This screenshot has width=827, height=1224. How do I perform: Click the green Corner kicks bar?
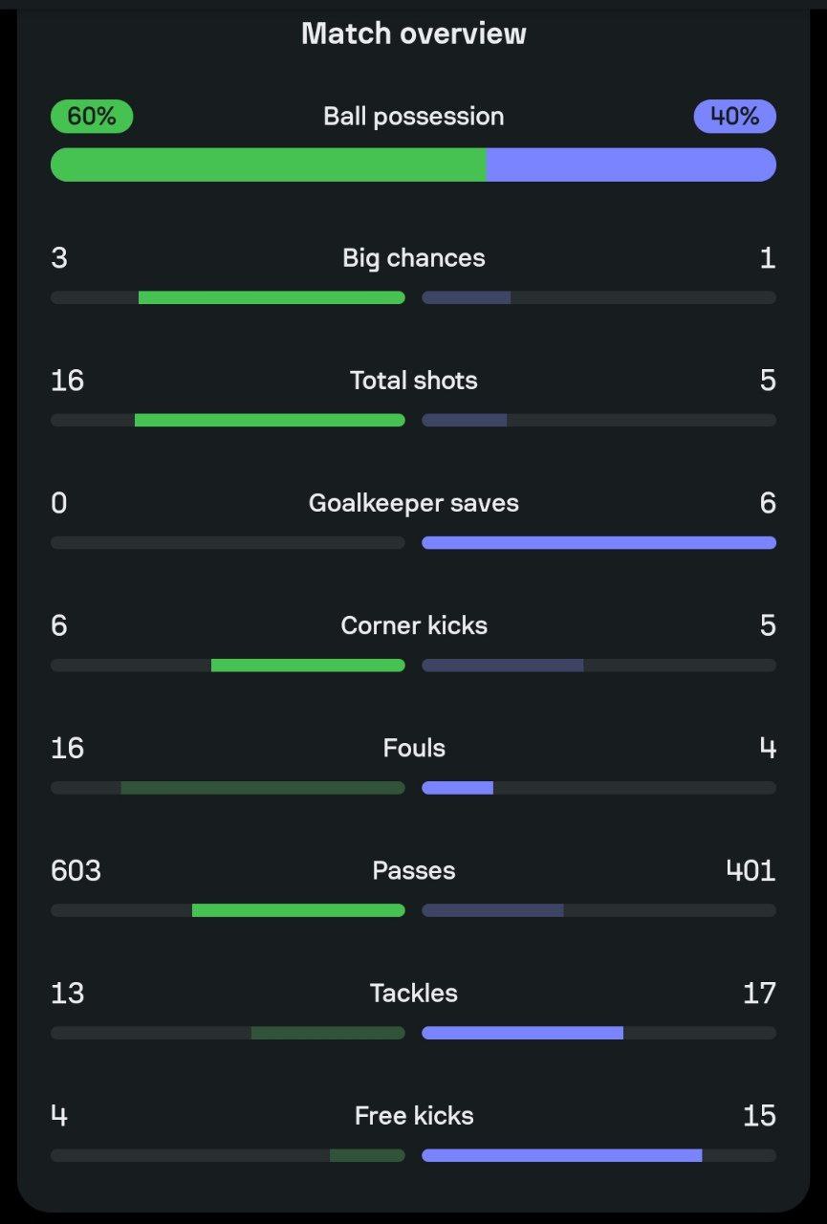(308, 665)
